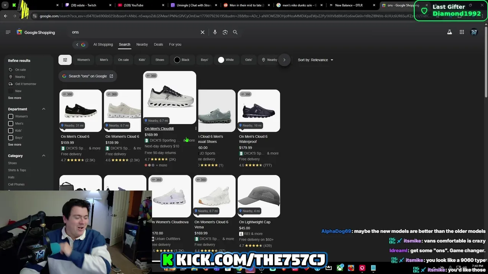Check the Boys' department checkbox
488x274 pixels.
(11, 138)
